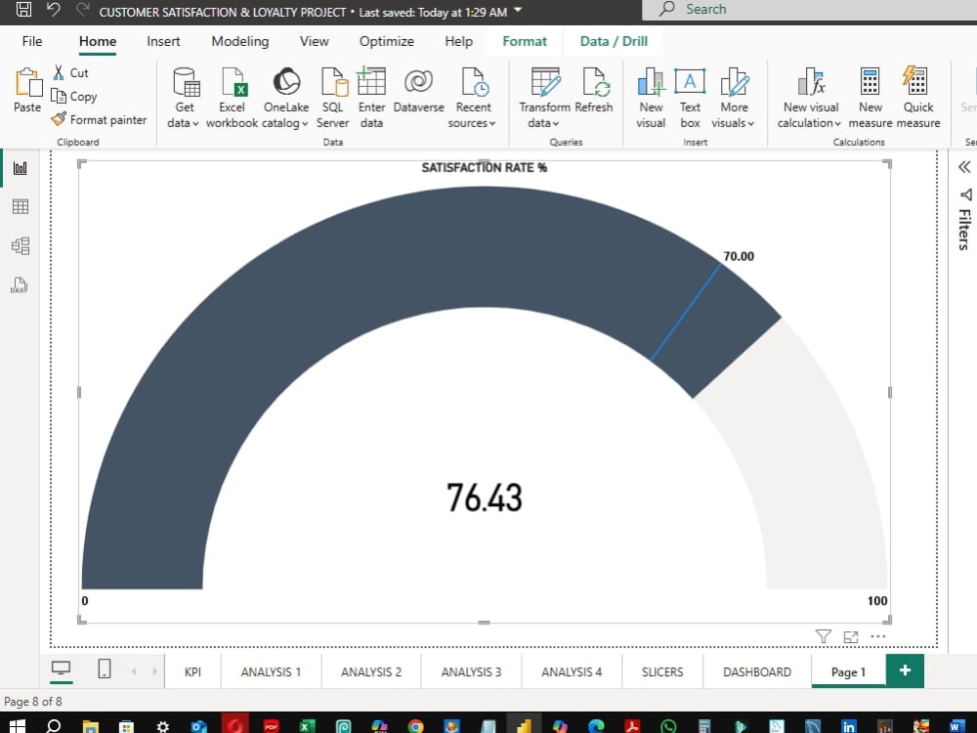Click the Paste button
This screenshot has height=733, width=977.
(27, 90)
